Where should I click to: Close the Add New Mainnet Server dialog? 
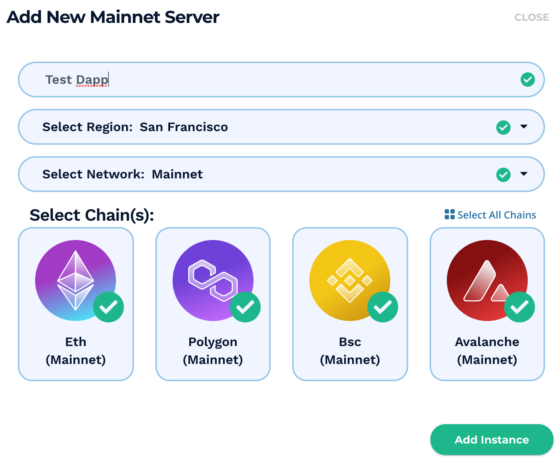click(x=531, y=17)
